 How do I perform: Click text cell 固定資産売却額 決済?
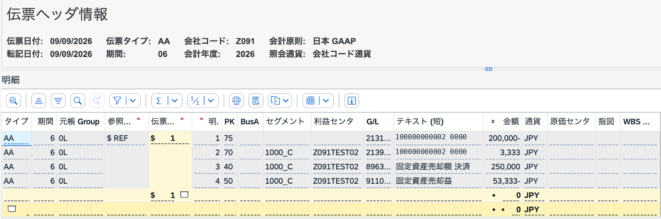tap(438, 167)
